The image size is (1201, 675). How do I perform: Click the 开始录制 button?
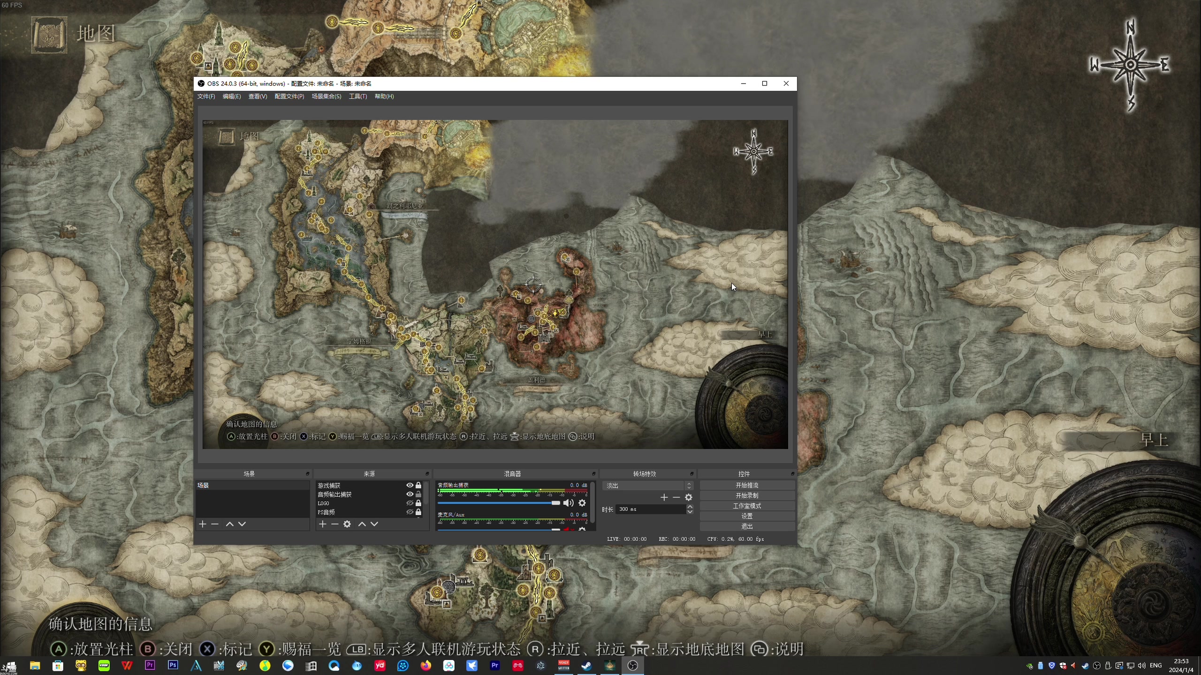click(x=747, y=496)
